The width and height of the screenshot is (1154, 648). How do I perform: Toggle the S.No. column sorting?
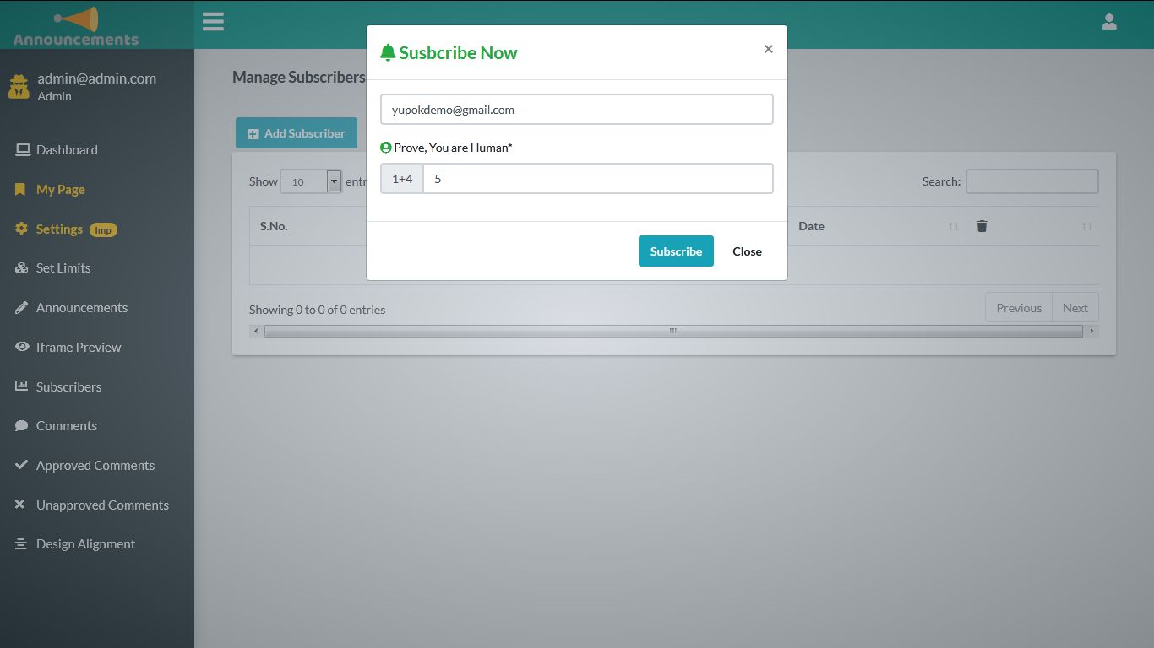(x=274, y=226)
